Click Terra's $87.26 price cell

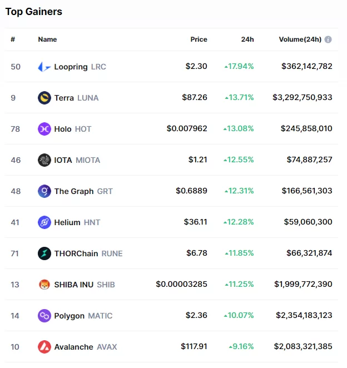coord(195,98)
